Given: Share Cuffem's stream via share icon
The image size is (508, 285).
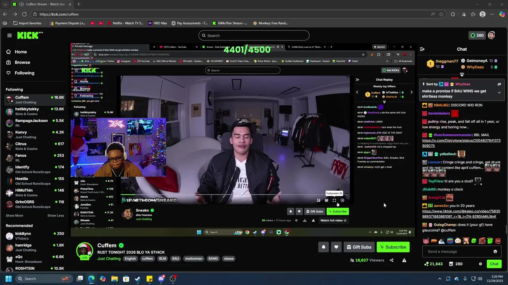Looking at the screenshot, I should point(392,260).
